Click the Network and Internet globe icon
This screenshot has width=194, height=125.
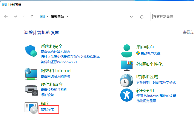click(x=31, y=74)
